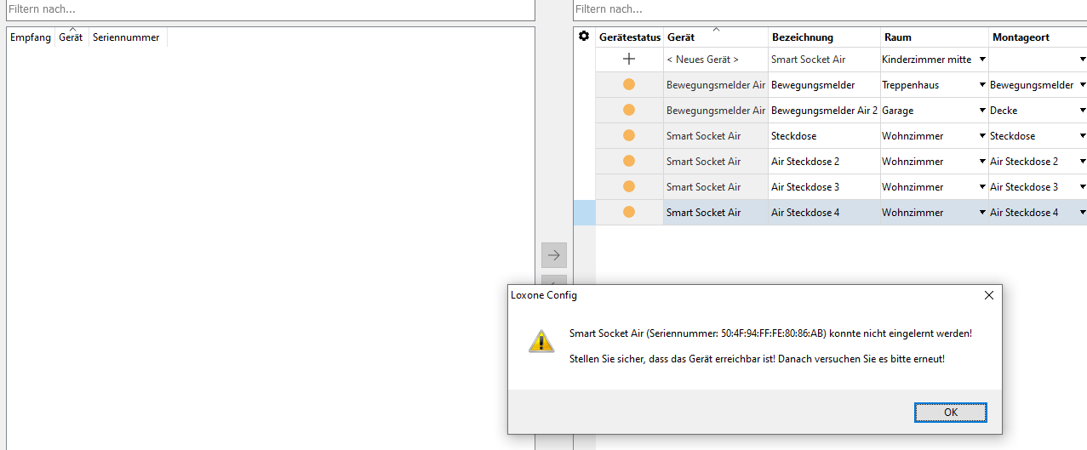Click 'Smart Socket Air' Bezeichnung in new device row
This screenshot has height=450, width=1087.
824,60
